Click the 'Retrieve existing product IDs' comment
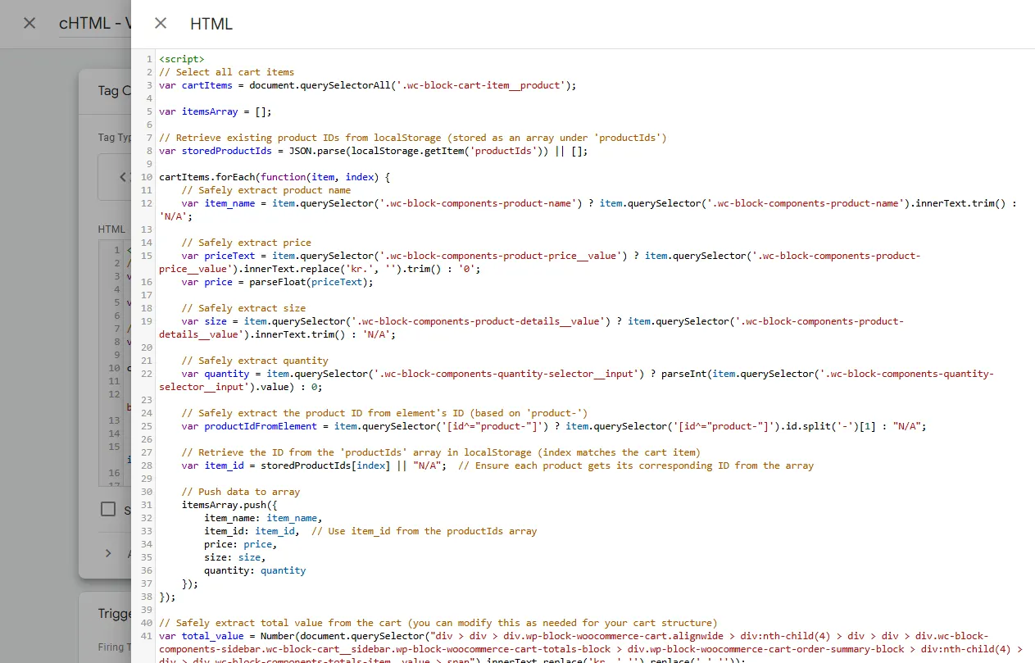Screen dimensions: 1035x663 [x=412, y=138]
